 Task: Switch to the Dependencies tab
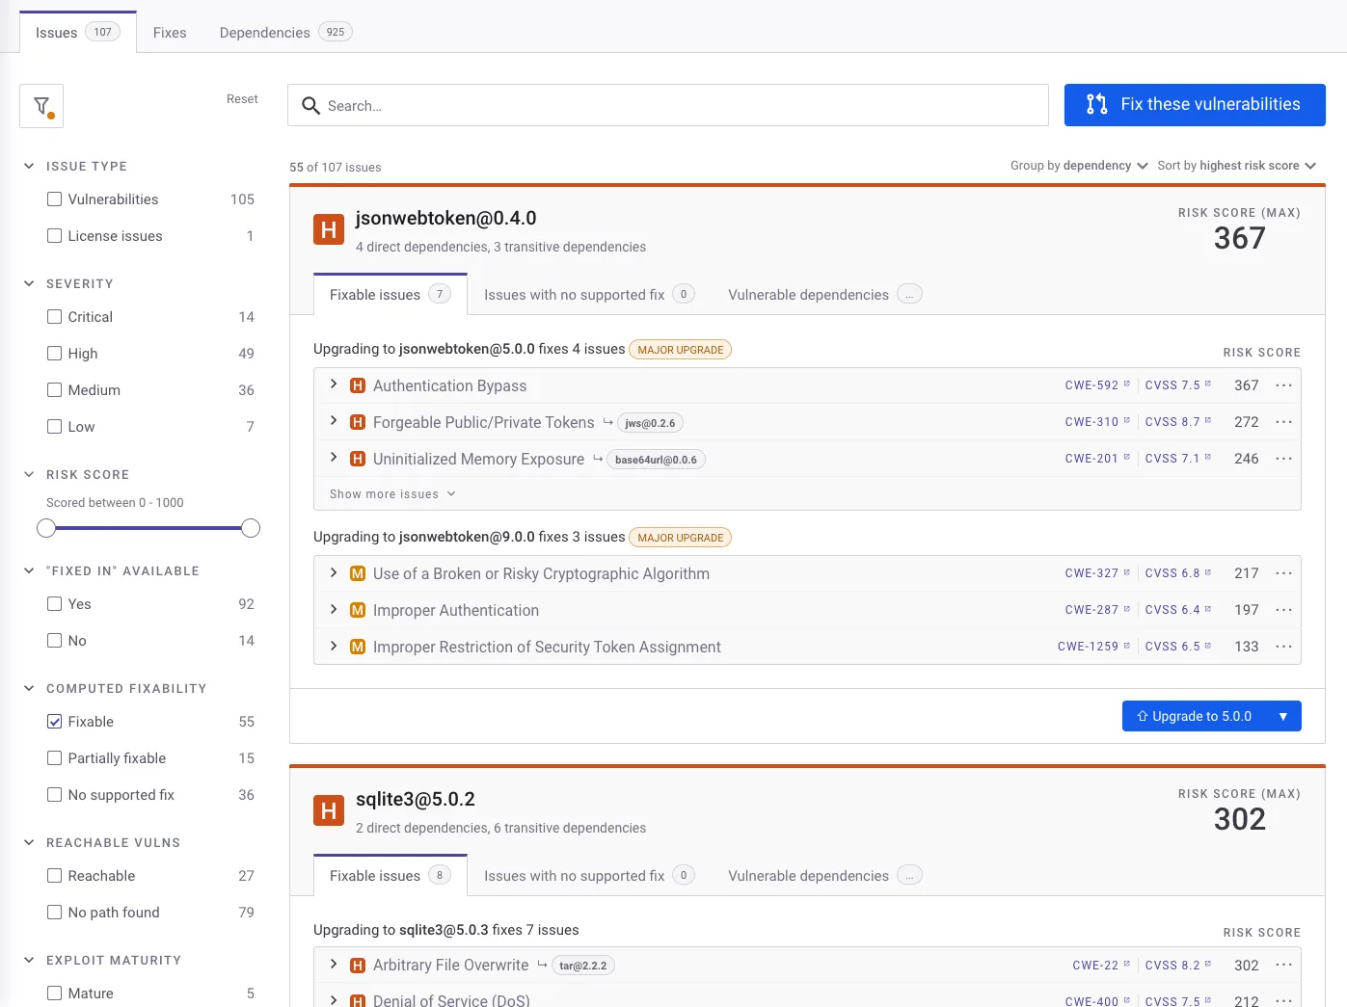(263, 32)
